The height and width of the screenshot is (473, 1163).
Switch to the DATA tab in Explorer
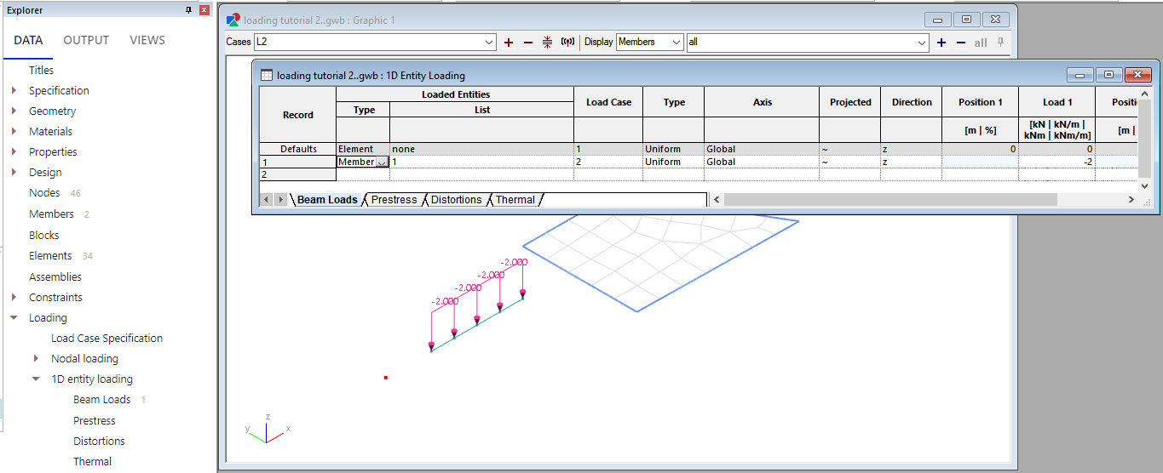point(28,40)
